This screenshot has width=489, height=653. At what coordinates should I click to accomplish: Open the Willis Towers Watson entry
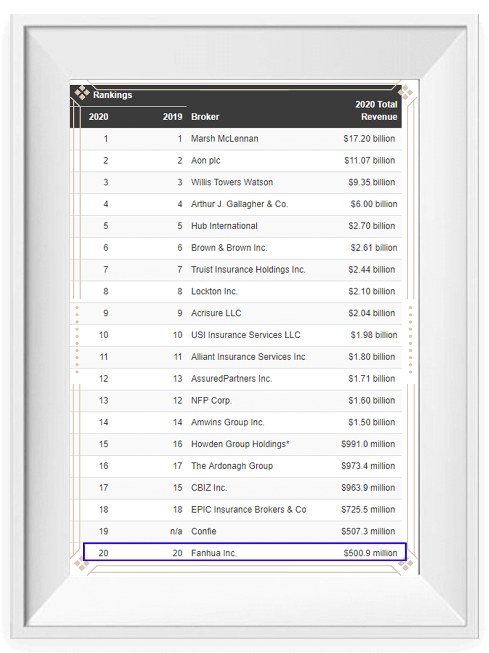(x=232, y=182)
